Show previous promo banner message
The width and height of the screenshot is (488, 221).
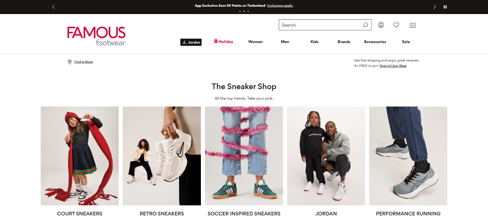click(x=53, y=7)
